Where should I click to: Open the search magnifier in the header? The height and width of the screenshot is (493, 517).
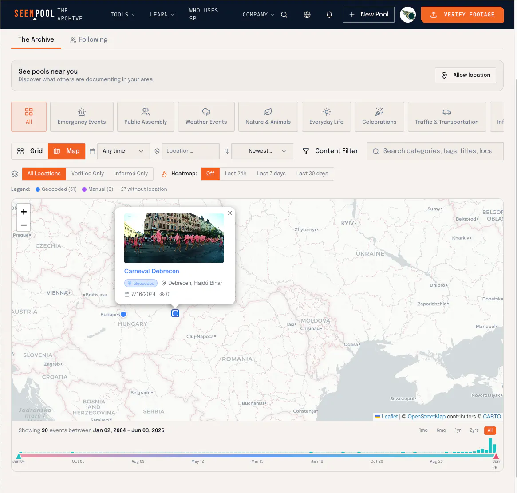pos(284,15)
